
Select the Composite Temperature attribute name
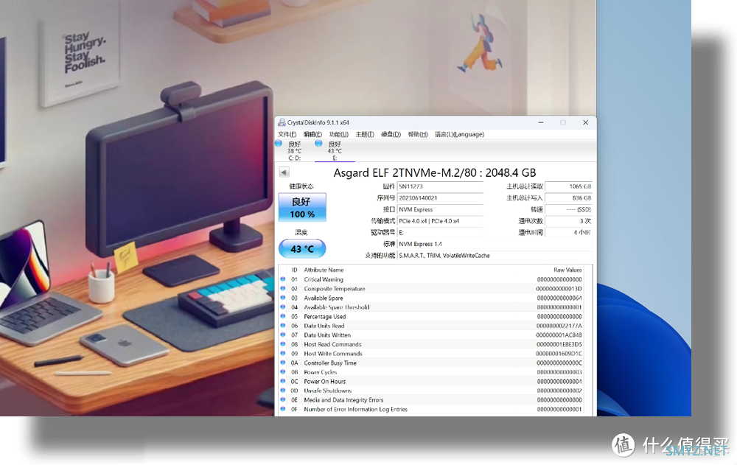334,289
